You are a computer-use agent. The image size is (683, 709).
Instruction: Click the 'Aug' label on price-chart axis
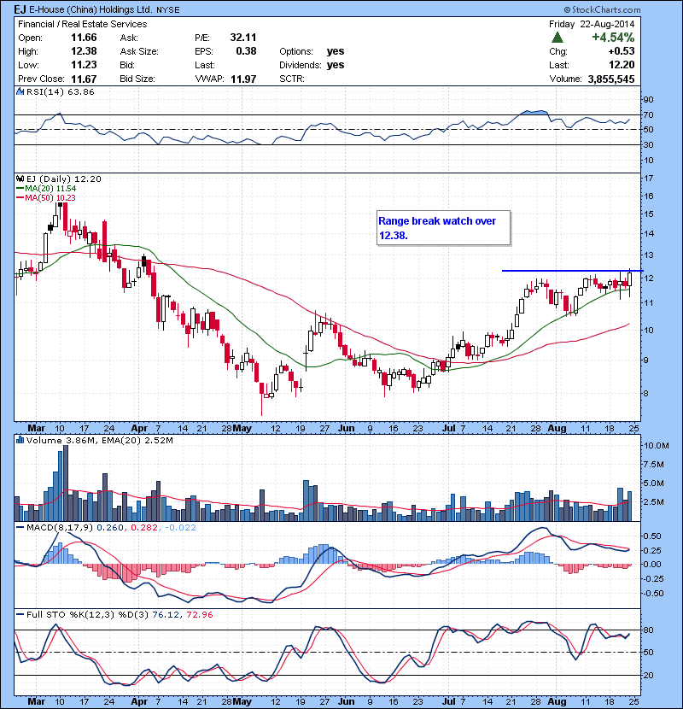pyautogui.click(x=557, y=428)
